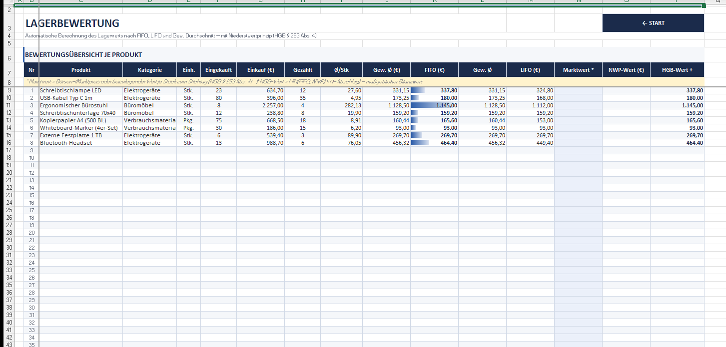Click the ← START navigation button
Screen dimensions: 726x347
(653, 23)
